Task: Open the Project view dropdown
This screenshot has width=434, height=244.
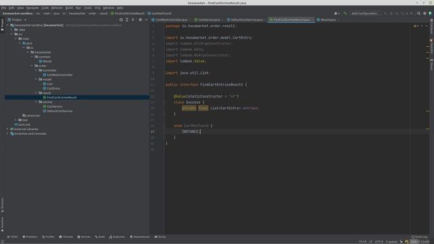Action: (17, 20)
